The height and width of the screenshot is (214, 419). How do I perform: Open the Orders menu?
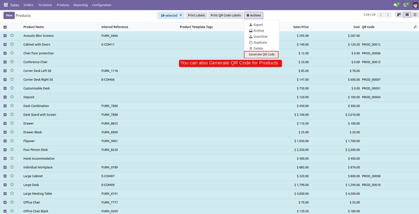pyautogui.click(x=28, y=5)
